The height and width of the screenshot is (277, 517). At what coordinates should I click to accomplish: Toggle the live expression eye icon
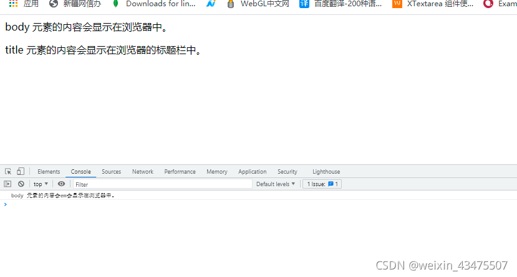61,184
